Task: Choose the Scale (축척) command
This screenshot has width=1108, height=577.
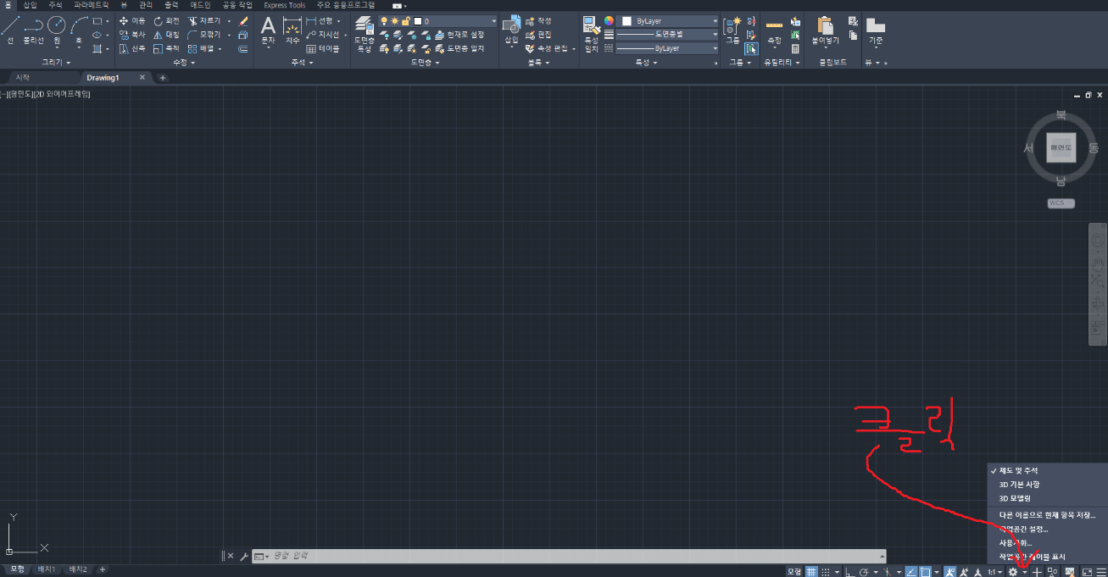Action: point(166,49)
